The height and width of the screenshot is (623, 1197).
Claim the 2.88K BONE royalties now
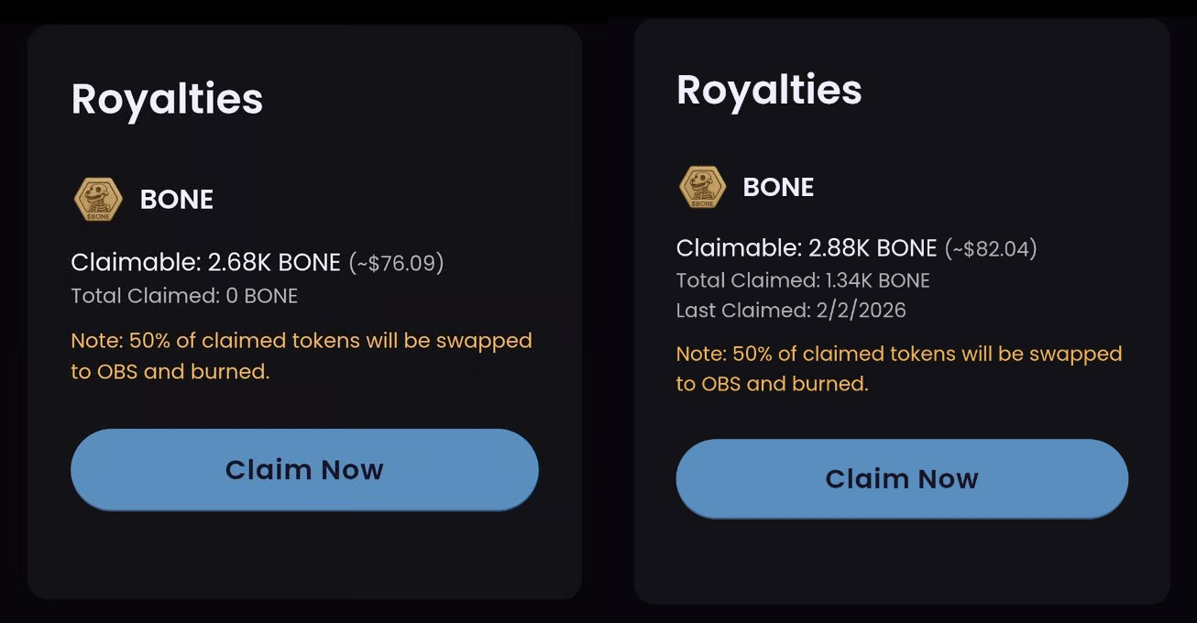click(x=902, y=478)
